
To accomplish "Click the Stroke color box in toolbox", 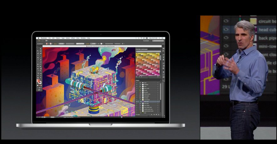I will click(x=40, y=82).
